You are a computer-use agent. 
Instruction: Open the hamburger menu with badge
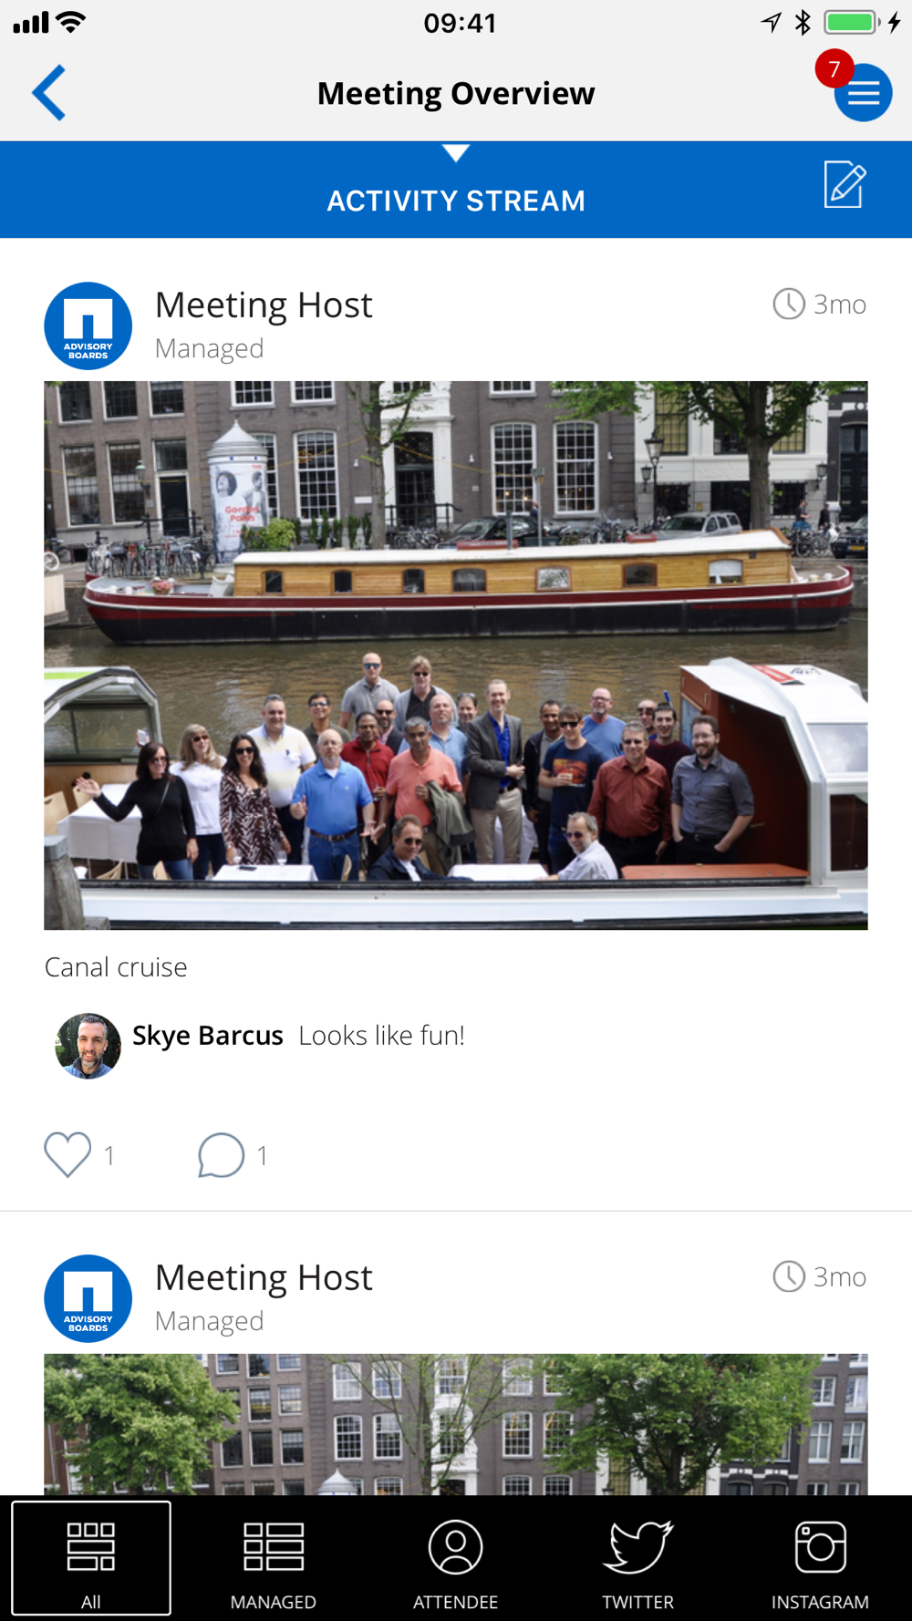pos(862,92)
